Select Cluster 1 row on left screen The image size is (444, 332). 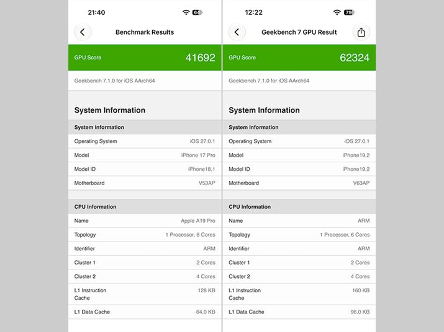coord(145,263)
